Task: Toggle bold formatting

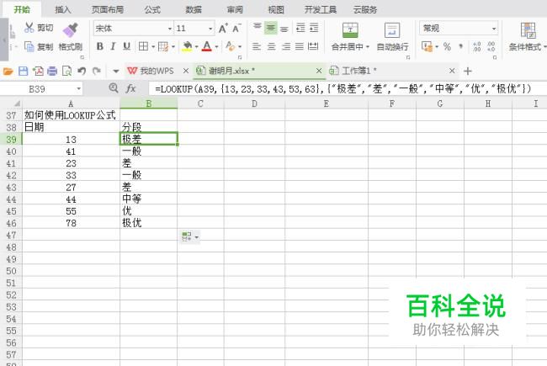Action: click(100, 46)
